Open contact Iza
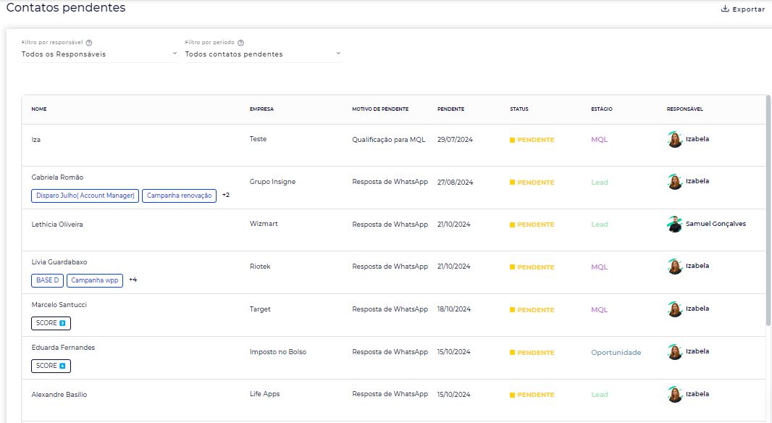772x423 pixels. pyautogui.click(x=36, y=140)
